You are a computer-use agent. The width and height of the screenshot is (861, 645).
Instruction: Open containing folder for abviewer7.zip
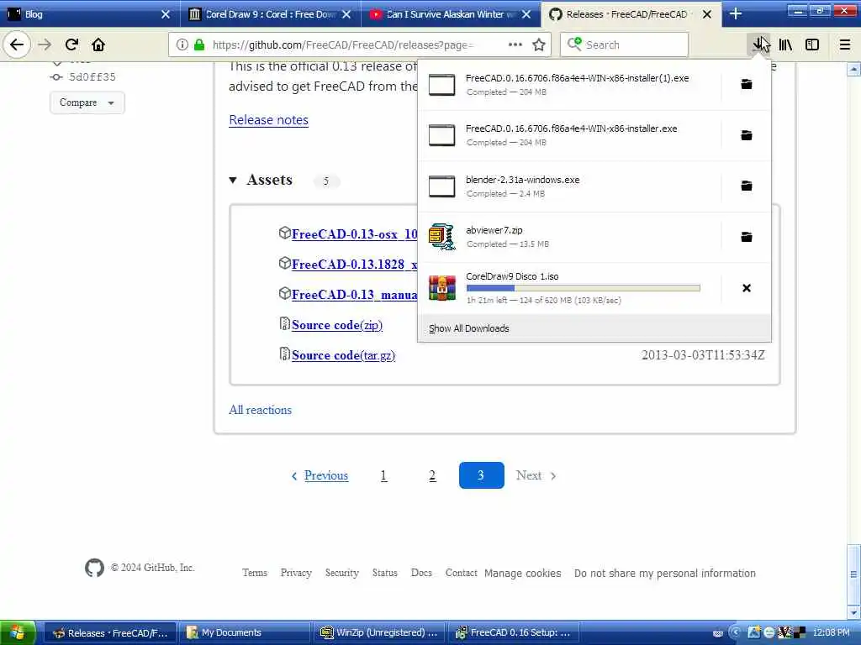coord(747,237)
